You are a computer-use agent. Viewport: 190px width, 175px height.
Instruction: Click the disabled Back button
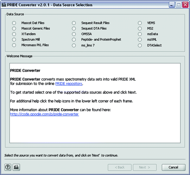pyautogui.click(x=120, y=167)
